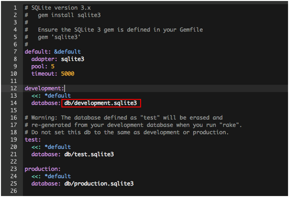Click line number 26 in the gutter
Image resolution: width=289 pixels, height=197 pixels.
(x=14, y=191)
